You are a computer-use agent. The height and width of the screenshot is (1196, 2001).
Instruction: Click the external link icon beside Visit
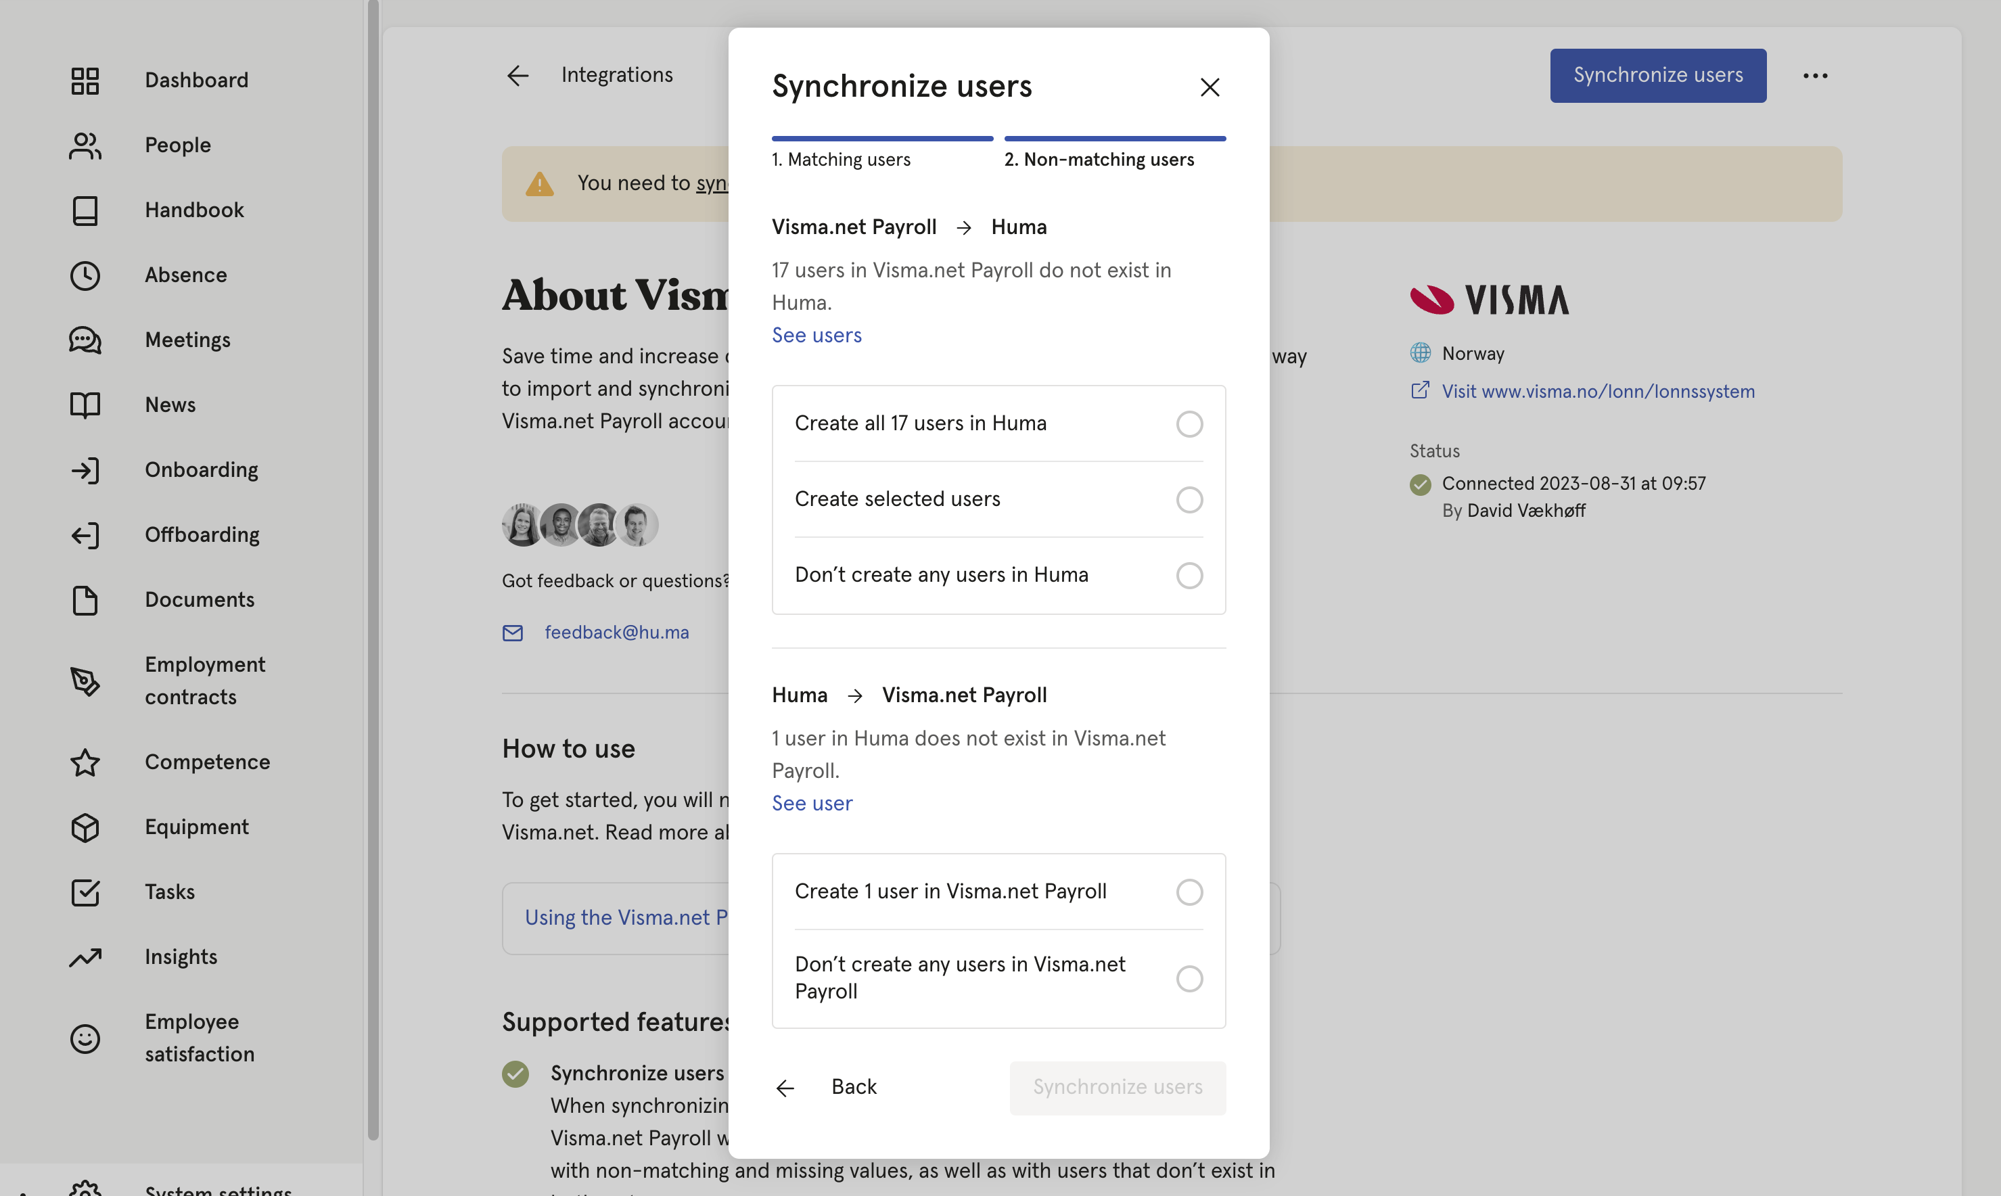(1420, 391)
